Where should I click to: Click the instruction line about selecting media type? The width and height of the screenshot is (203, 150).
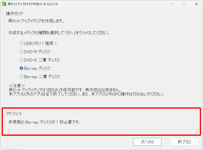(x=59, y=33)
